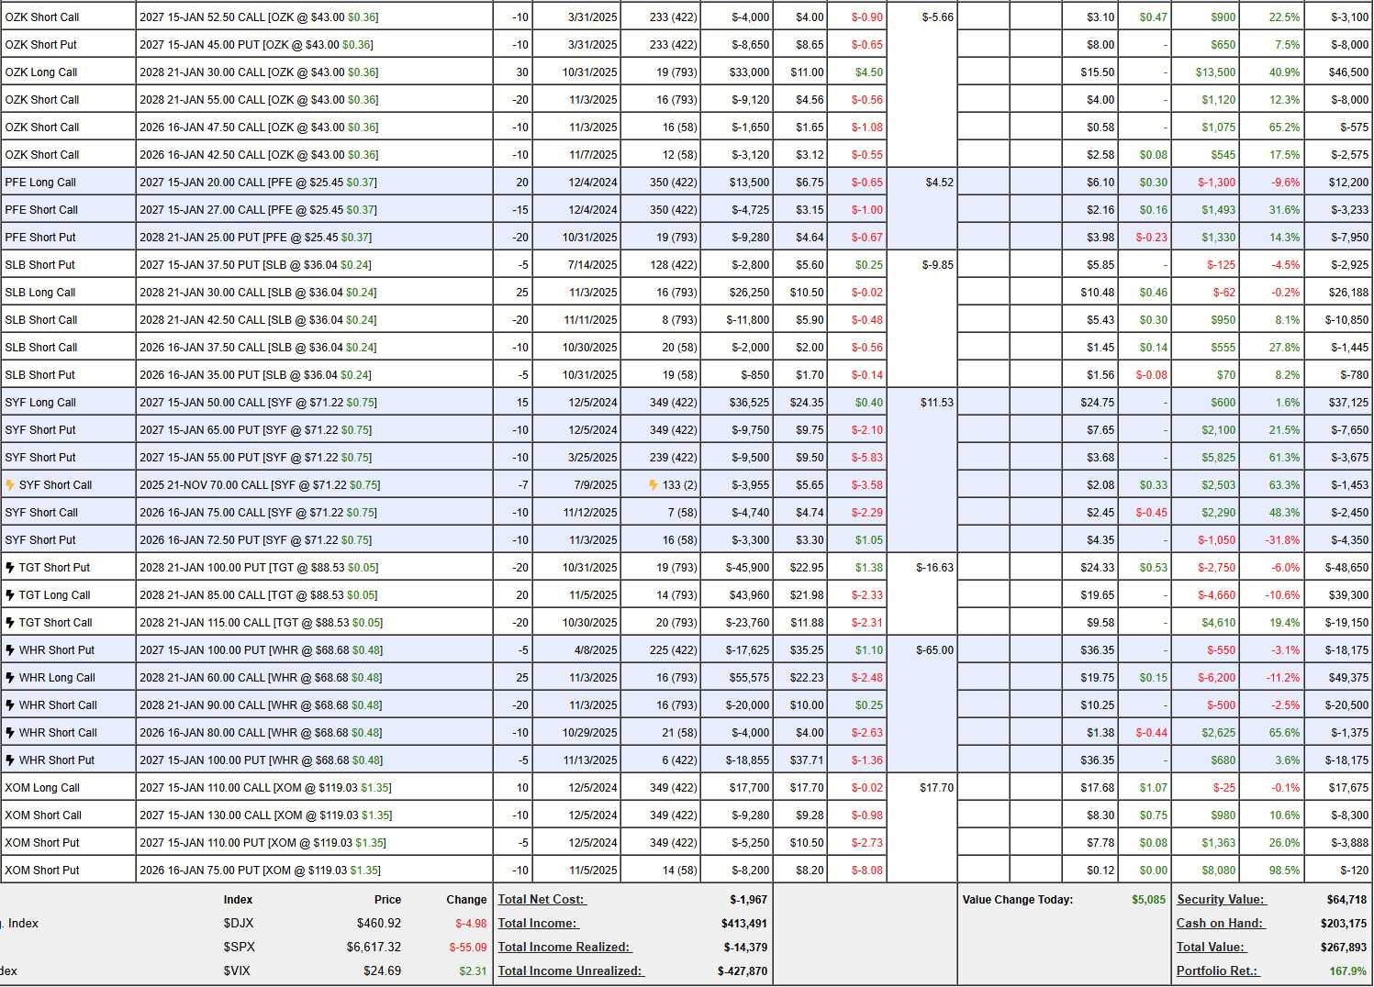Click the lightning bolt beside TGT Short Call

coord(10,623)
